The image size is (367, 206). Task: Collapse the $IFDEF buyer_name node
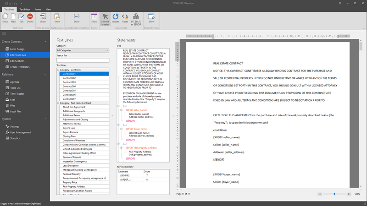tap(121, 129)
